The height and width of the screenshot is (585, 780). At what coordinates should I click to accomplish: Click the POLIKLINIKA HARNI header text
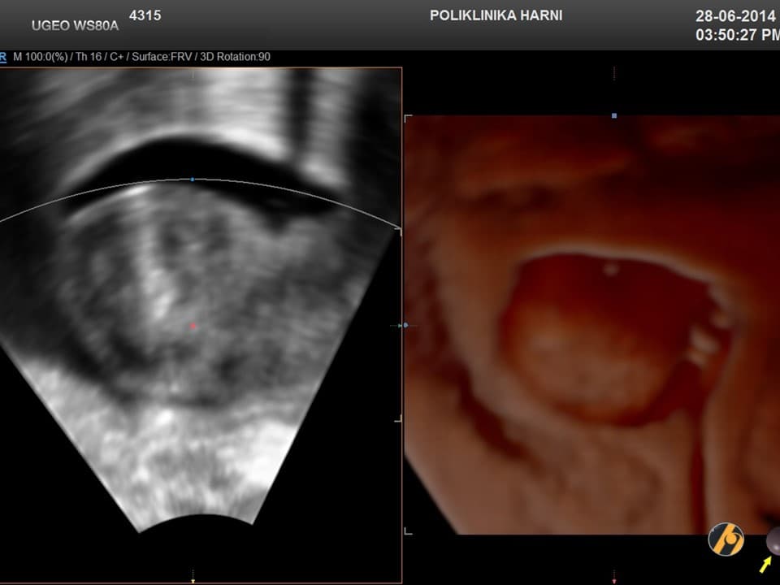click(x=496, y=15)
